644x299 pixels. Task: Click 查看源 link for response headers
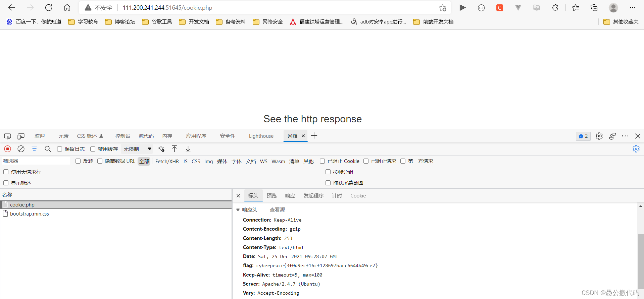tap(277, 210)
